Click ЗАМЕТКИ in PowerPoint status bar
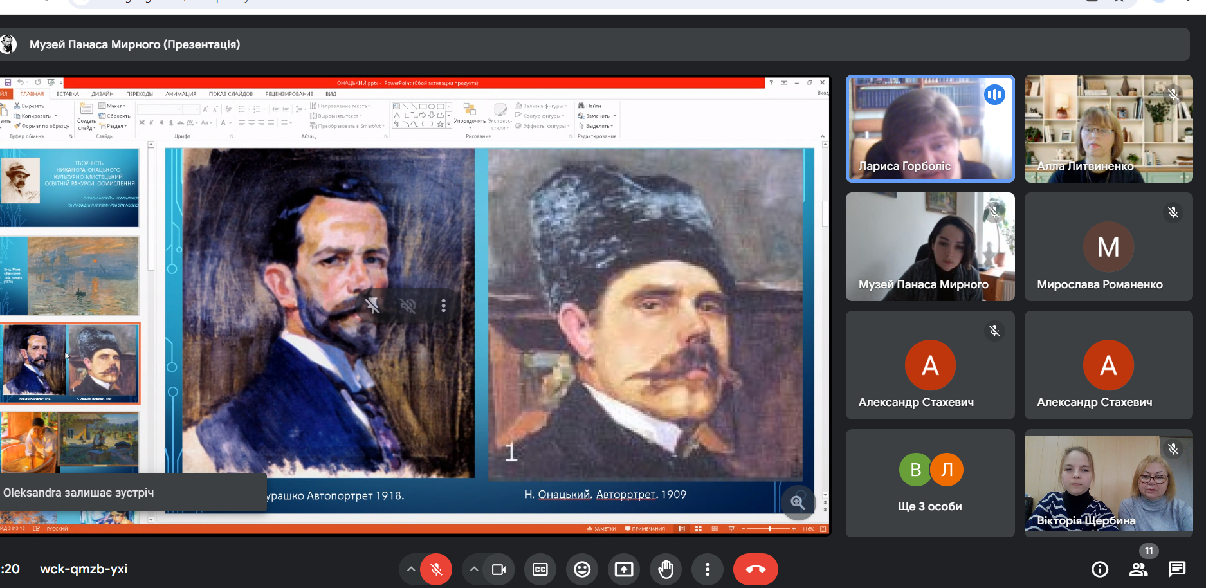This screenshot has width=1206, height=588. (x=601, y=529)
